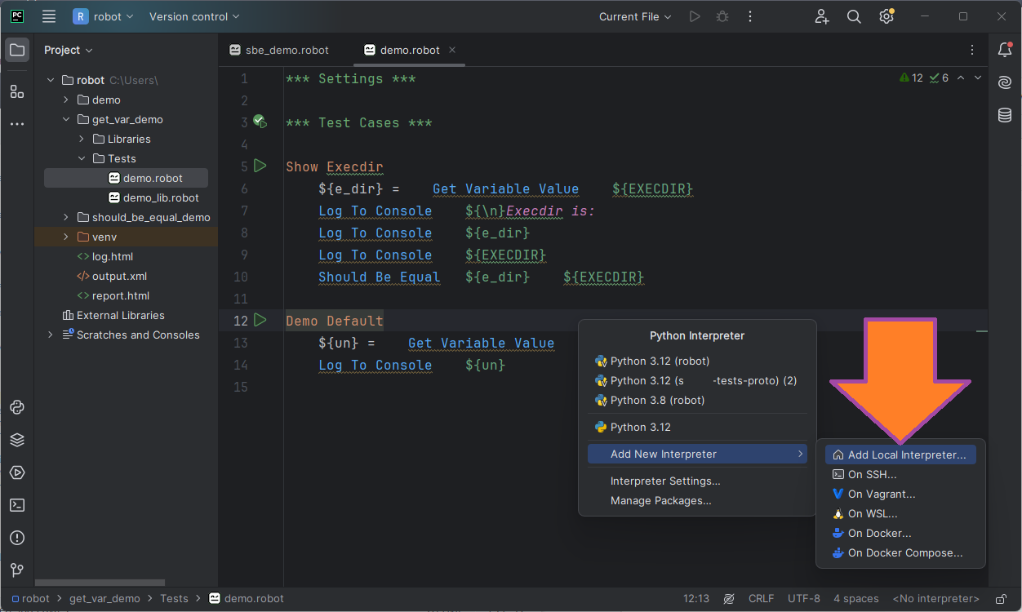Screen dimensions: 1022x612
Task: Open the Version control dropdown
Action: click(194, 16)
